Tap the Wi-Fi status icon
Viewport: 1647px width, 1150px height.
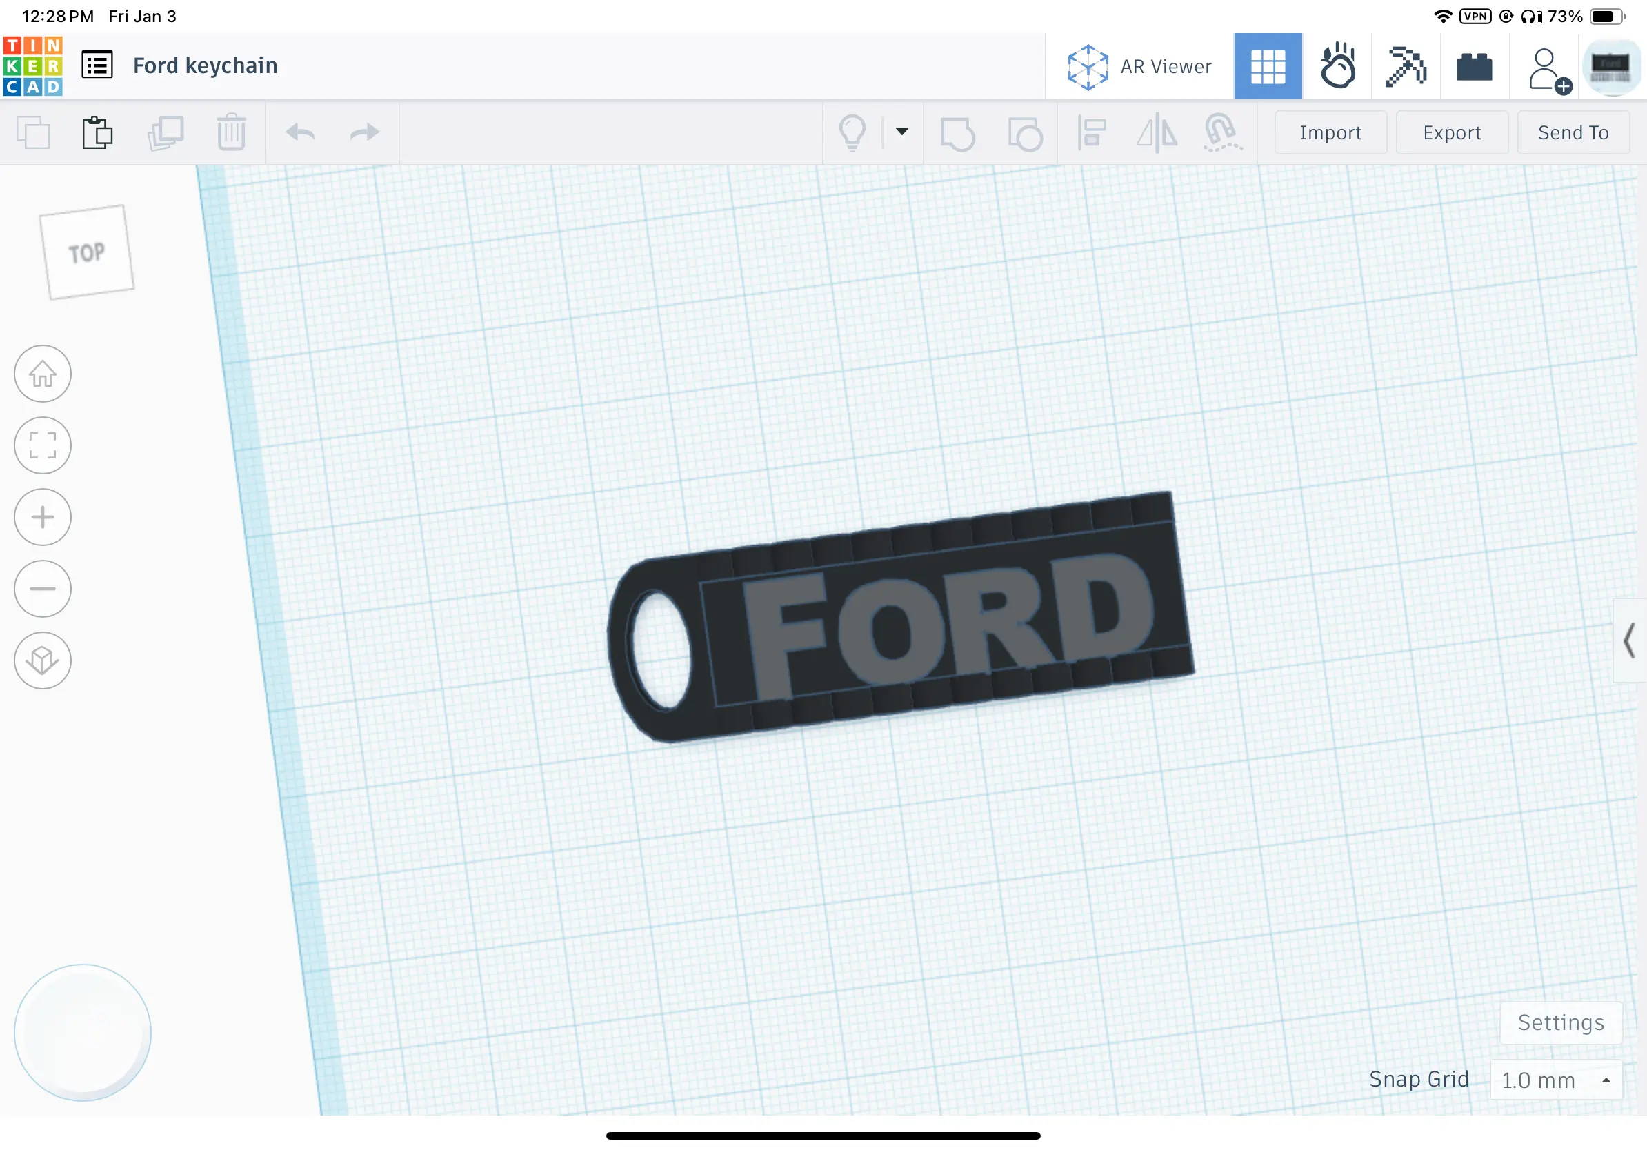click(x=1443, y=16)
